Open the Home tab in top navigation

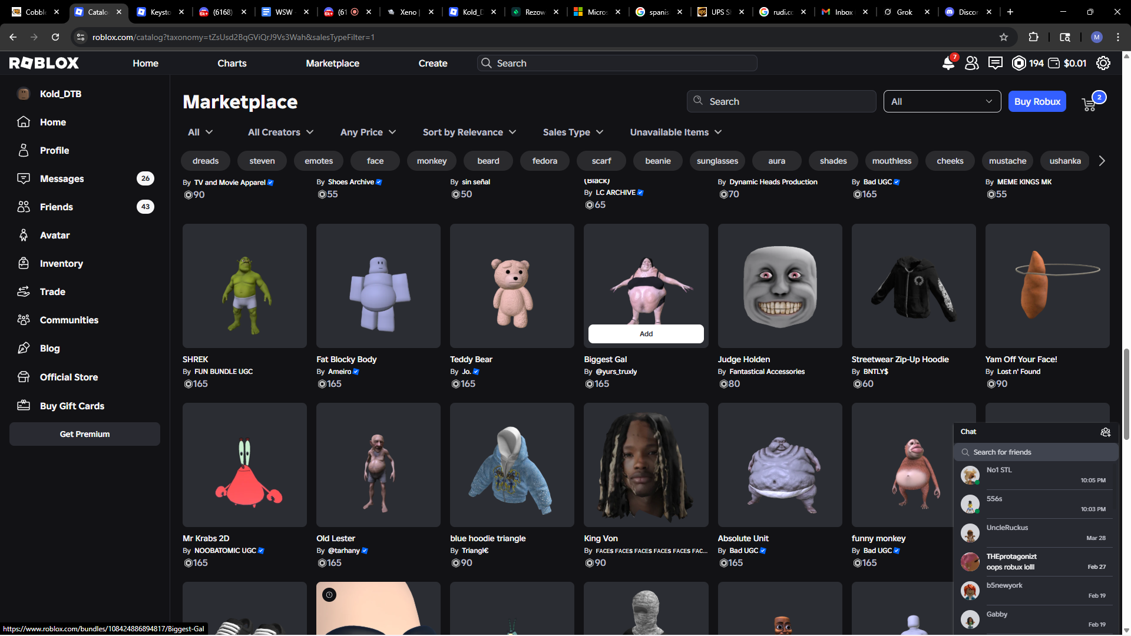tap(145, 63)
